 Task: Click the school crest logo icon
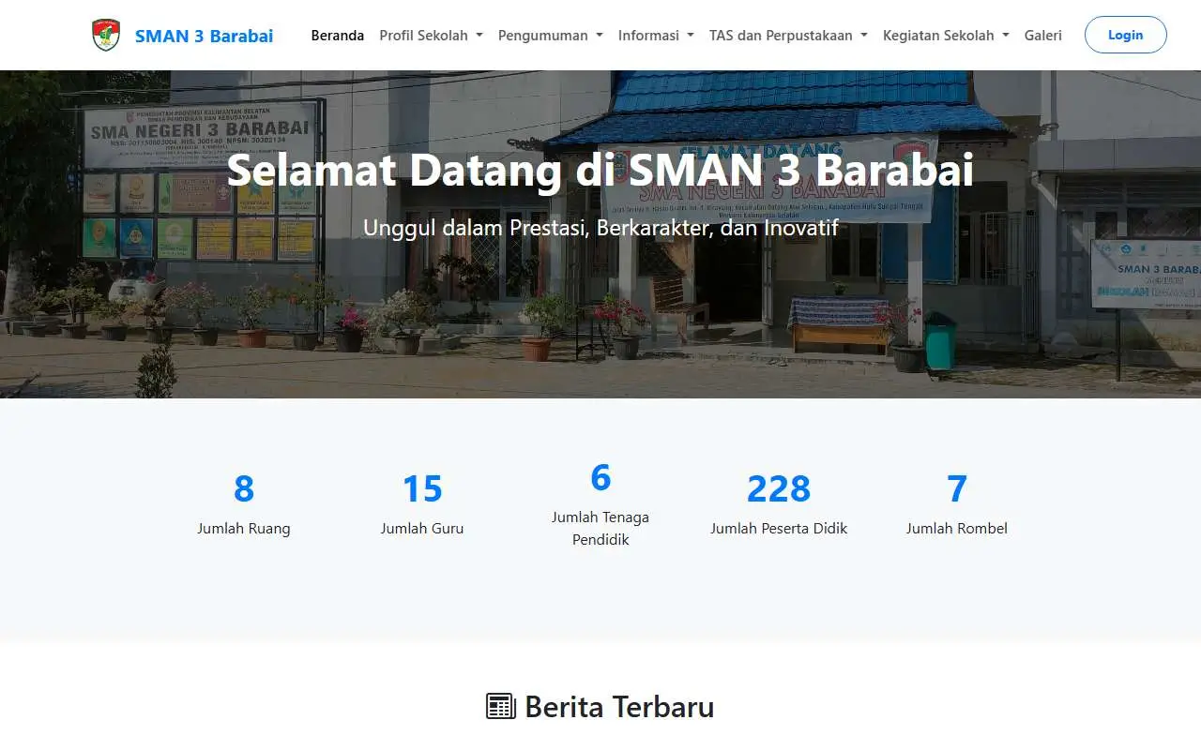click(x=106, y=35)
